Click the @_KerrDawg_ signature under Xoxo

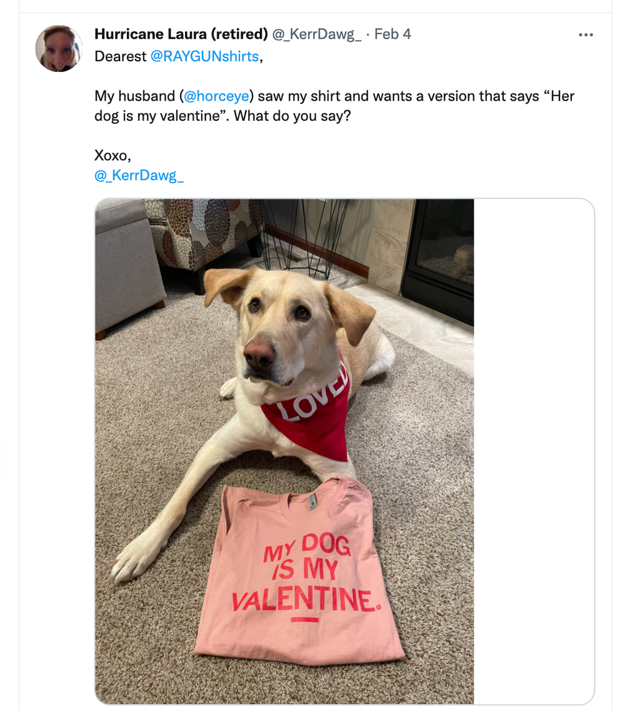click(139, 175)
